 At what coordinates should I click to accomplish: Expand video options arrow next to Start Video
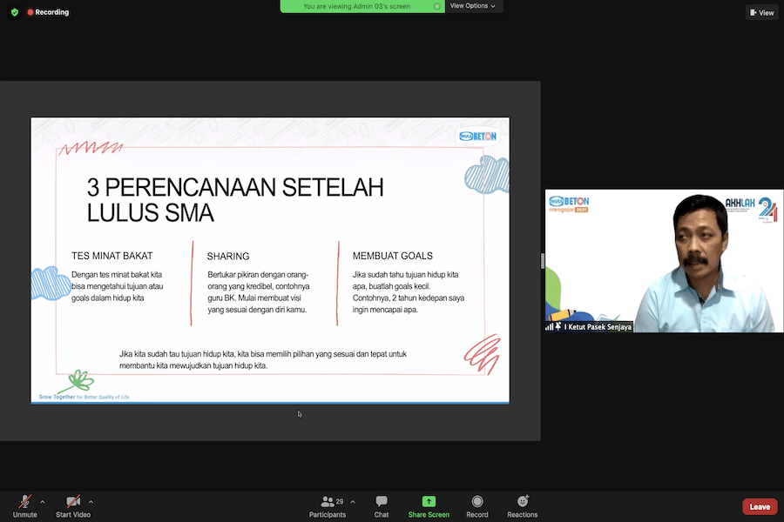91,501
